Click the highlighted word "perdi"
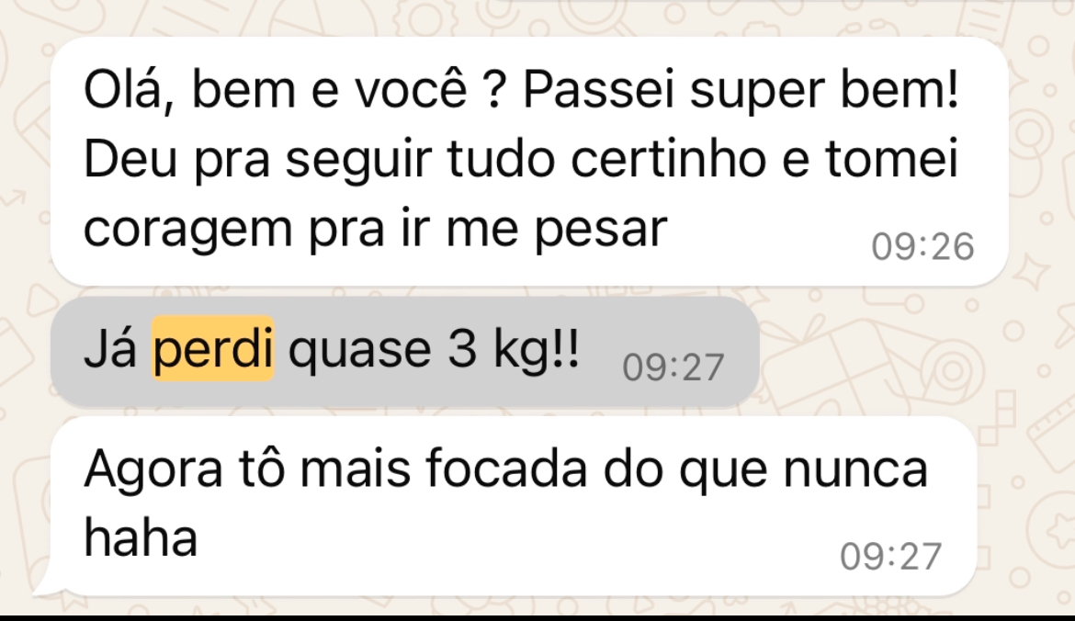The image size is (1075, 621). pos(212,348)
